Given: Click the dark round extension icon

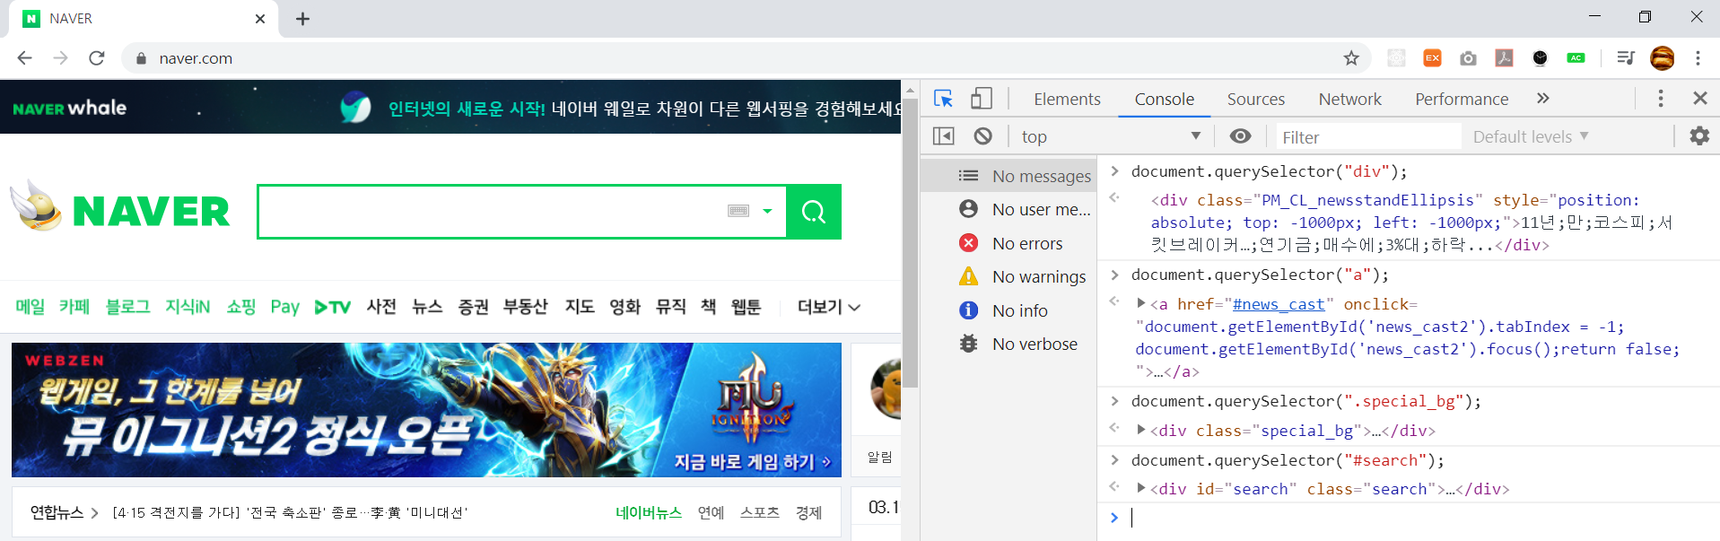Looking at the screenshot, I should [1540, 58].
